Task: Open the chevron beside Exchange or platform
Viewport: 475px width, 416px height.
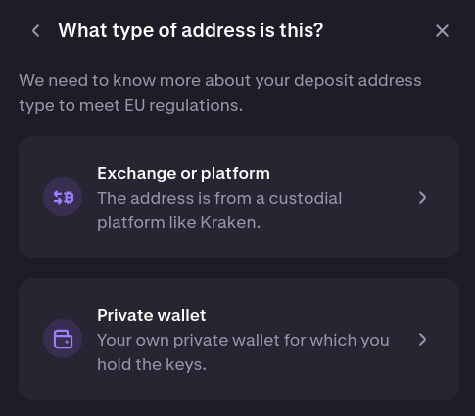Action: pos(422,198)
